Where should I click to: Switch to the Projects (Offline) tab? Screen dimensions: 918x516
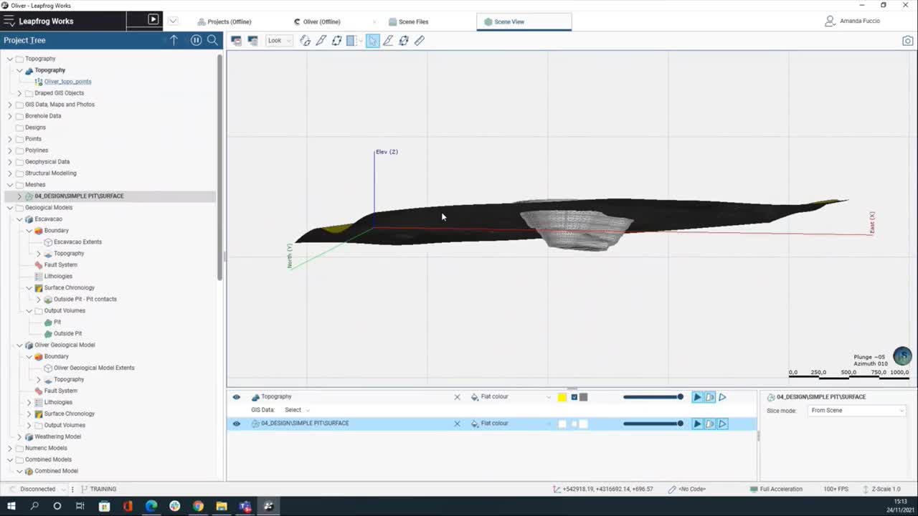pos(224,21)
